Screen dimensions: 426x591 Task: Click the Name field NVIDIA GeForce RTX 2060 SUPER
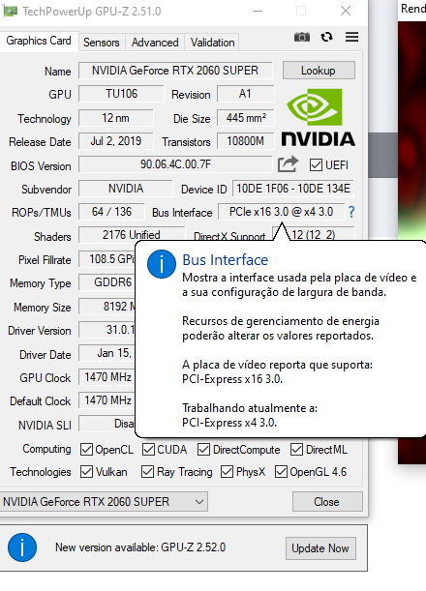175,71
